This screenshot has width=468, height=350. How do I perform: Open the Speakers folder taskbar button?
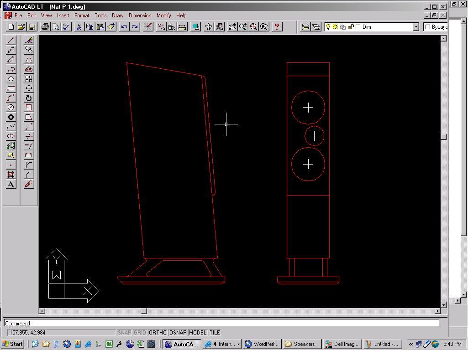click(301, 344)
